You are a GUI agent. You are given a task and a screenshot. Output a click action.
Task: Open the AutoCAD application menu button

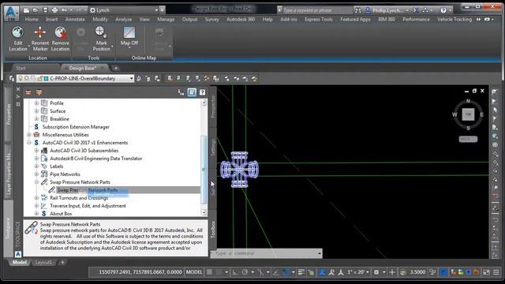pos(11,13)
